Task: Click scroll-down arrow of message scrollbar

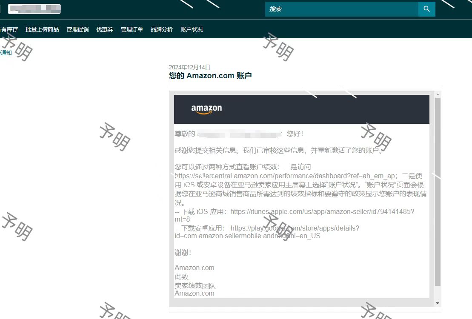Action: pos(438,303)
